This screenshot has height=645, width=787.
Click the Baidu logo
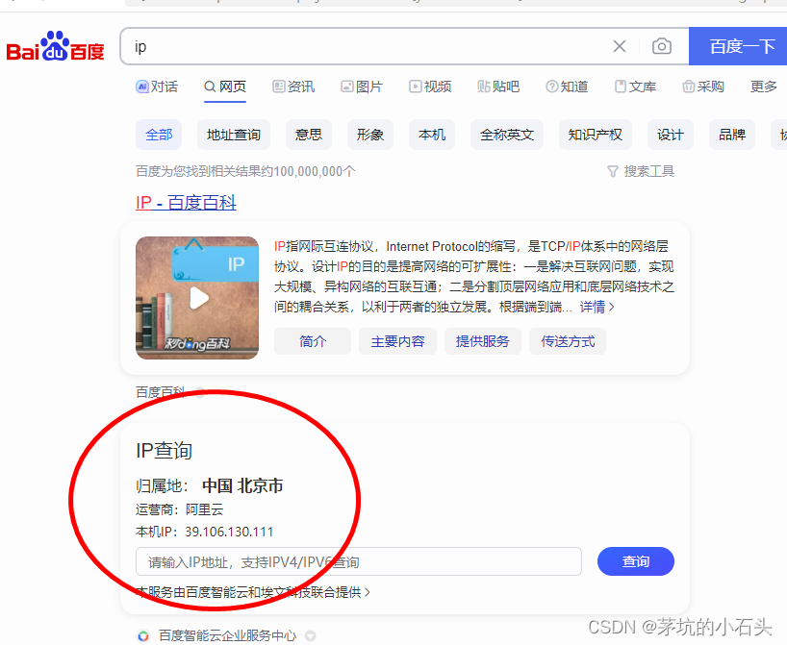pos(55,47)
